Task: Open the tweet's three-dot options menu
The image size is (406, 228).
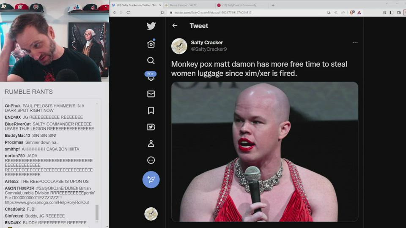Action: tap(355, 43)
